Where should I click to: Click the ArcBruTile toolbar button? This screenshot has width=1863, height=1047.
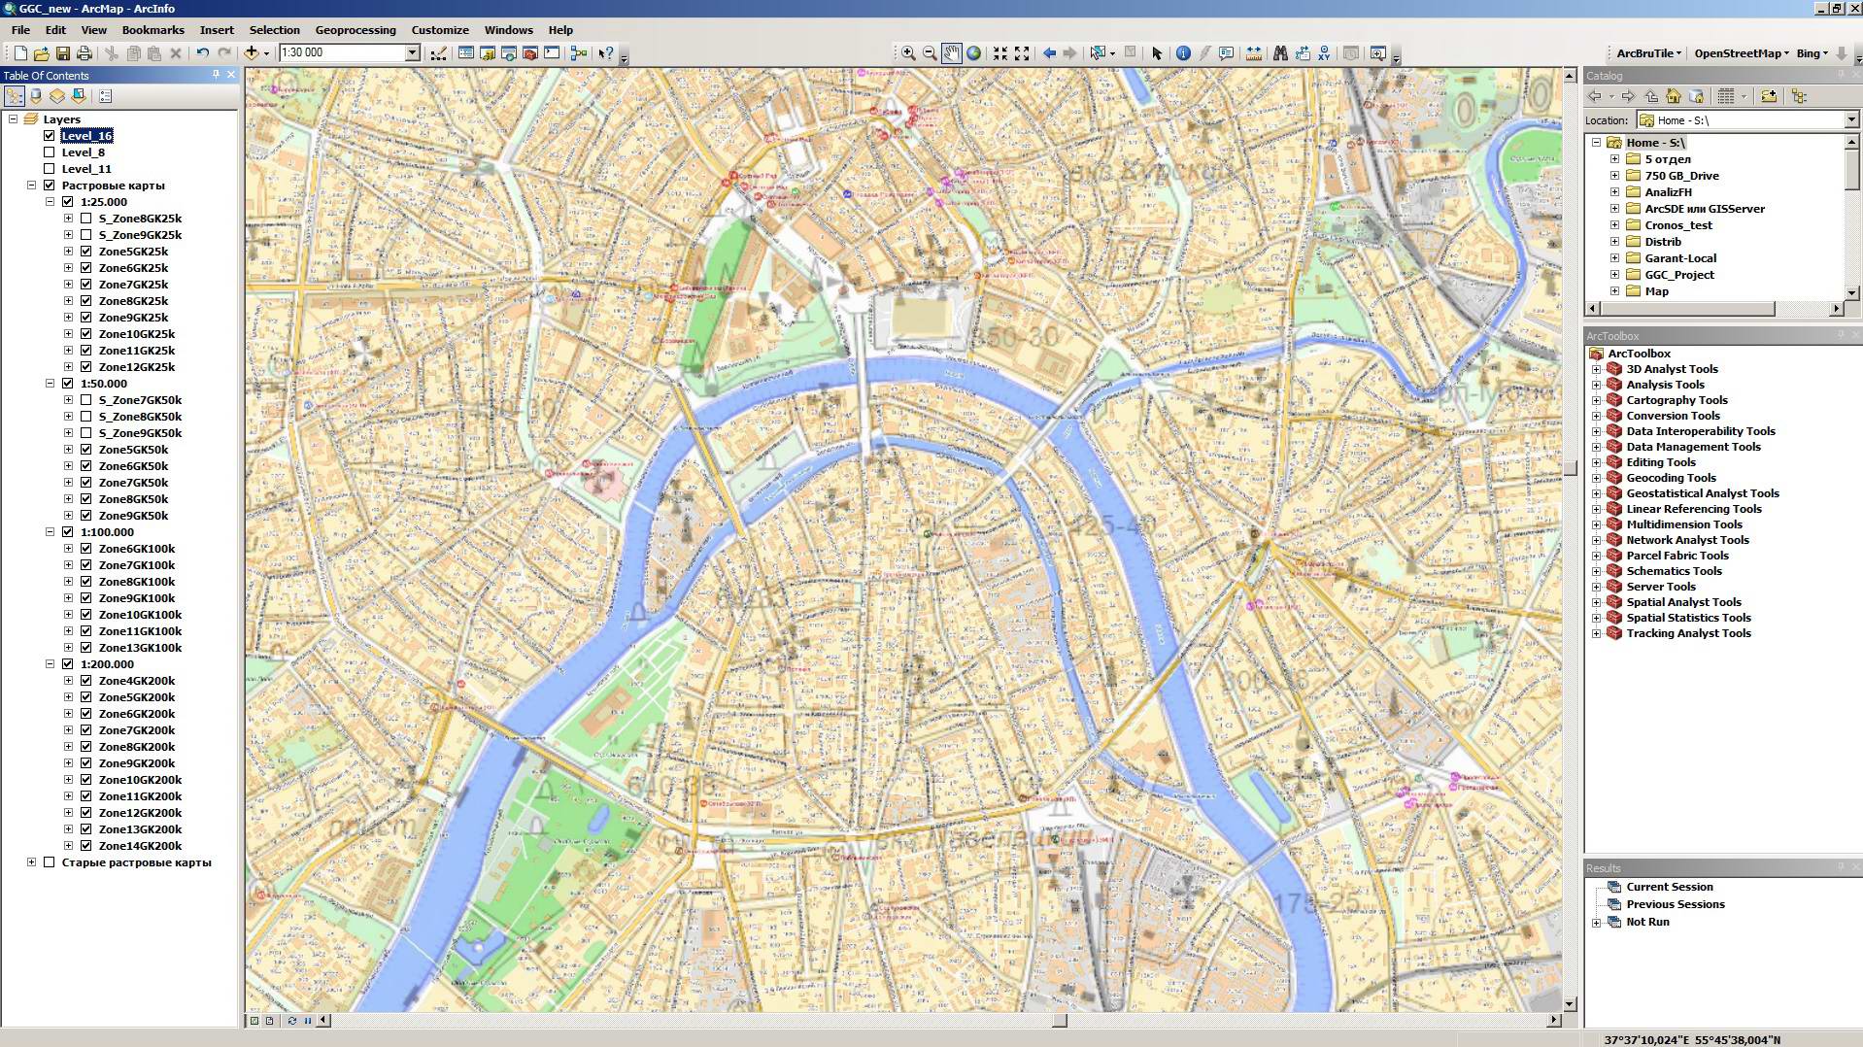[1648, 53]
